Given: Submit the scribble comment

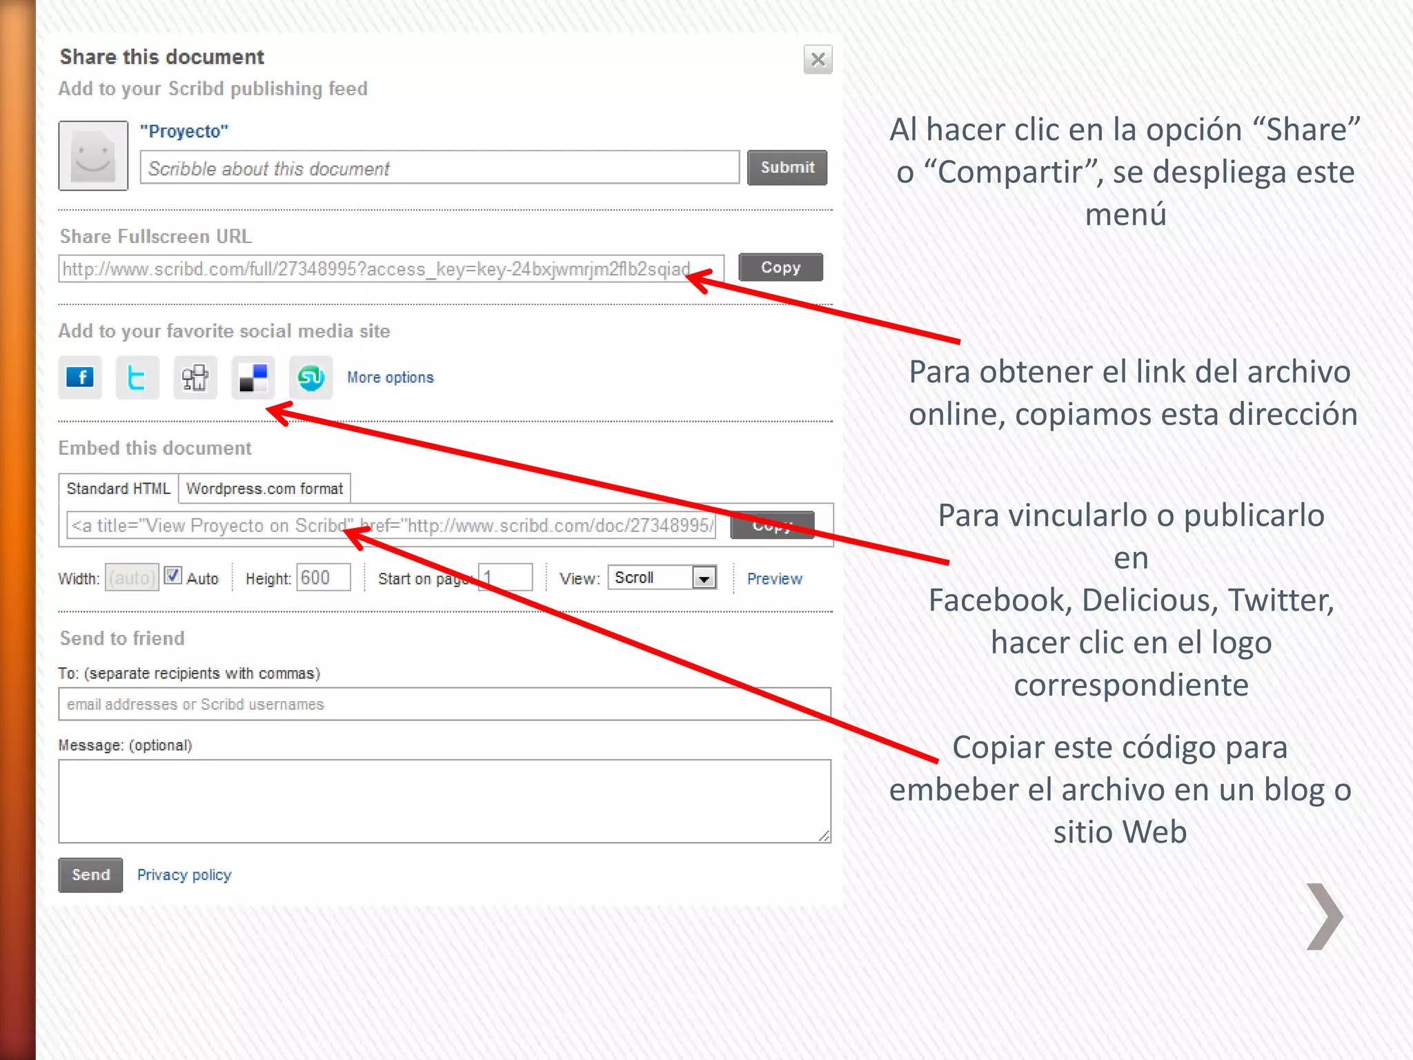Looking at the screenshot, I should point(787,167).
